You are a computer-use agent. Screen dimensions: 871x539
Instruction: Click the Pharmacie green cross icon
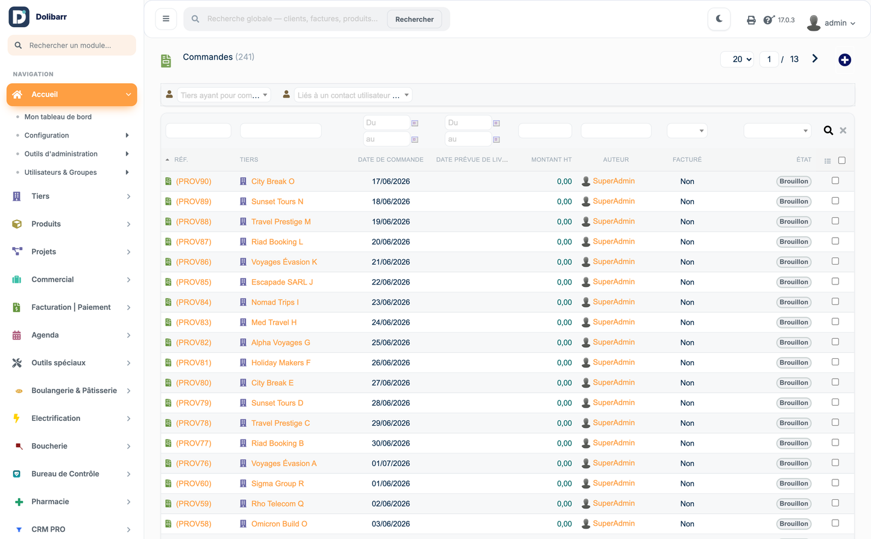[19, 502]
